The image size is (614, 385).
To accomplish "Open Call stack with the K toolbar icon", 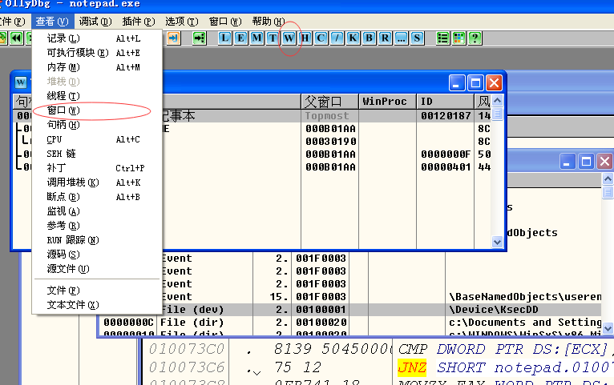I will (x=353, y=38).
